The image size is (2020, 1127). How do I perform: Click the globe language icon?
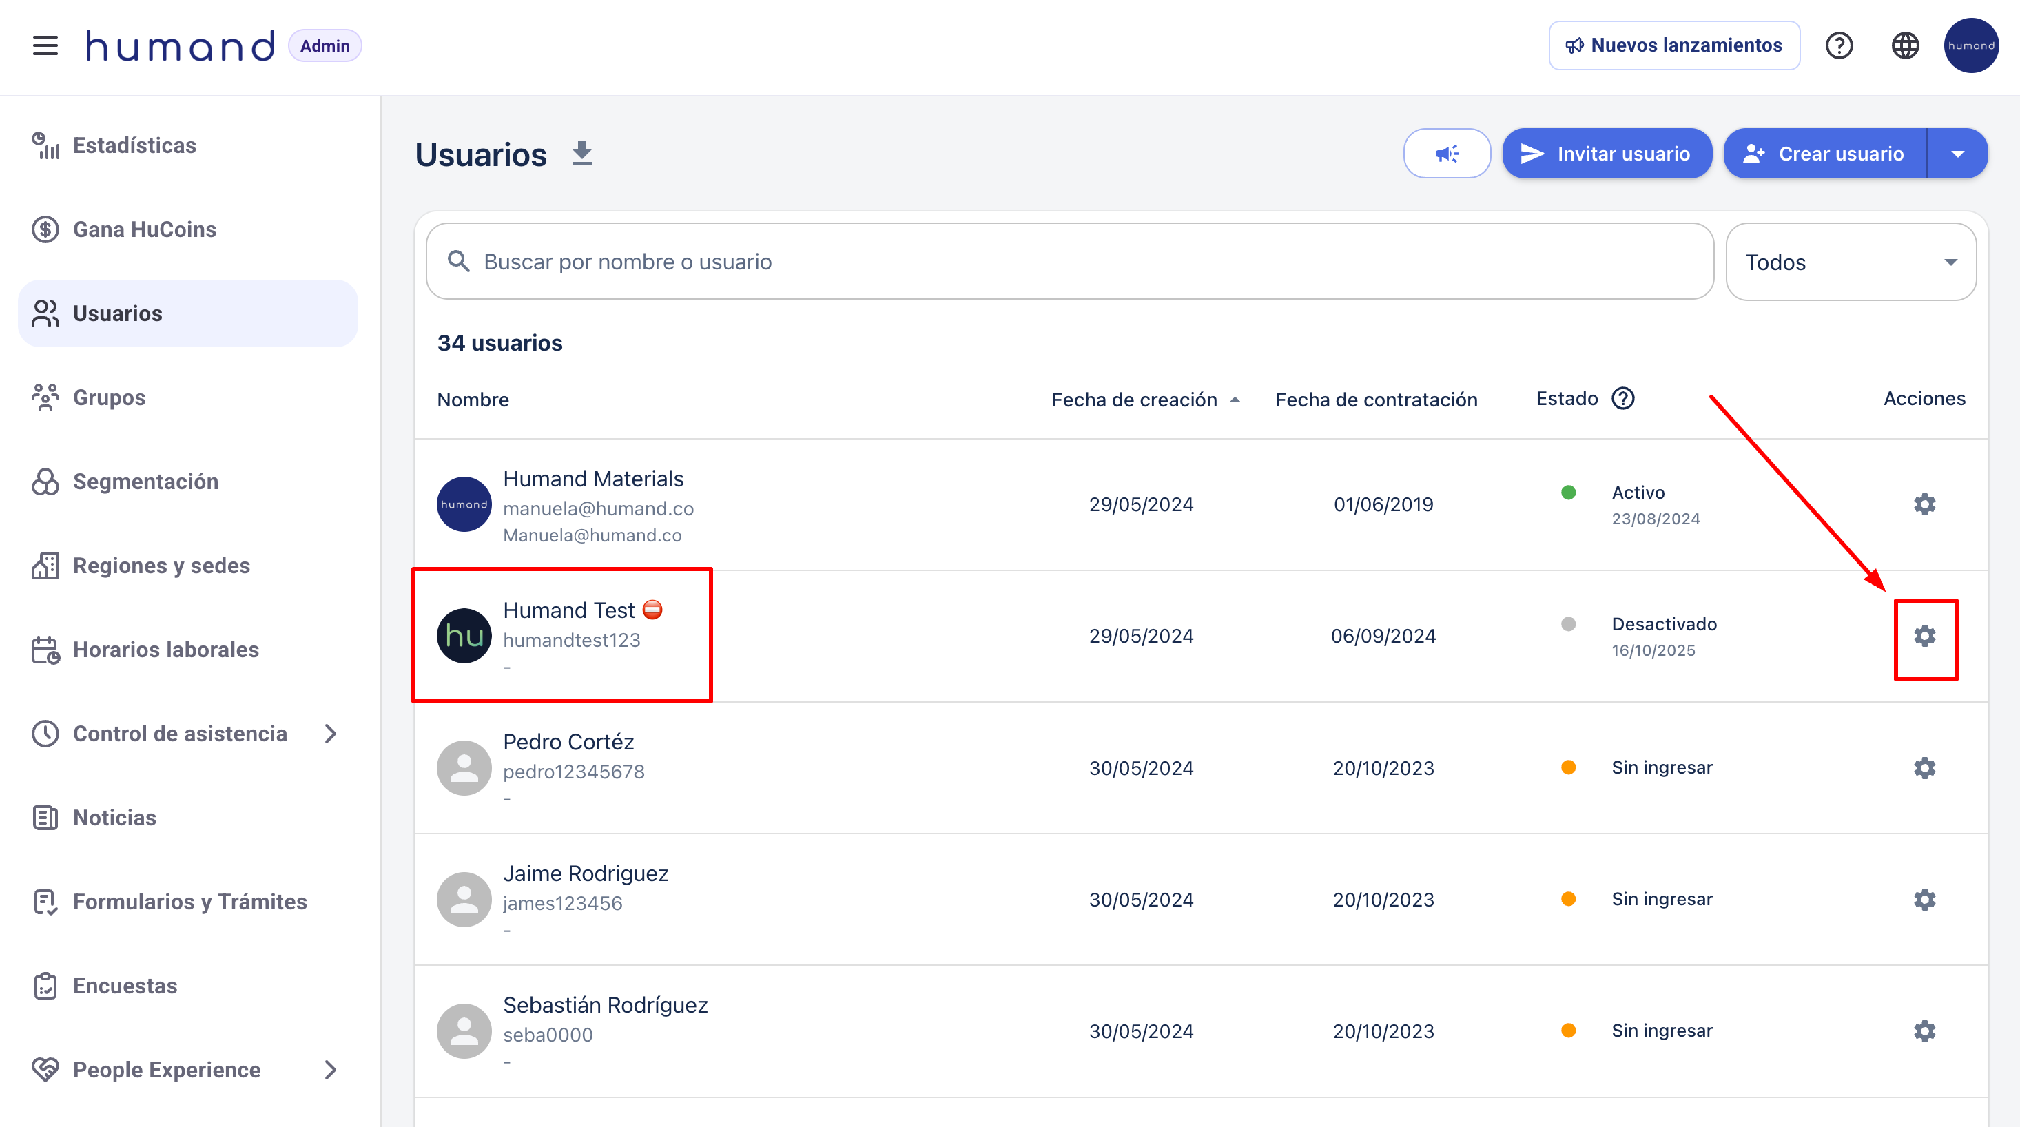pos(1905,45)
